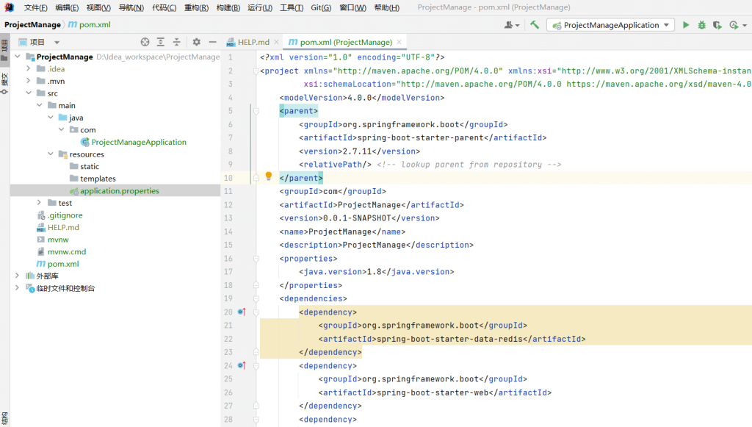The image size is (752, 427).
Task: Hide the project tool window with minus icon
Action: (212, 42)
